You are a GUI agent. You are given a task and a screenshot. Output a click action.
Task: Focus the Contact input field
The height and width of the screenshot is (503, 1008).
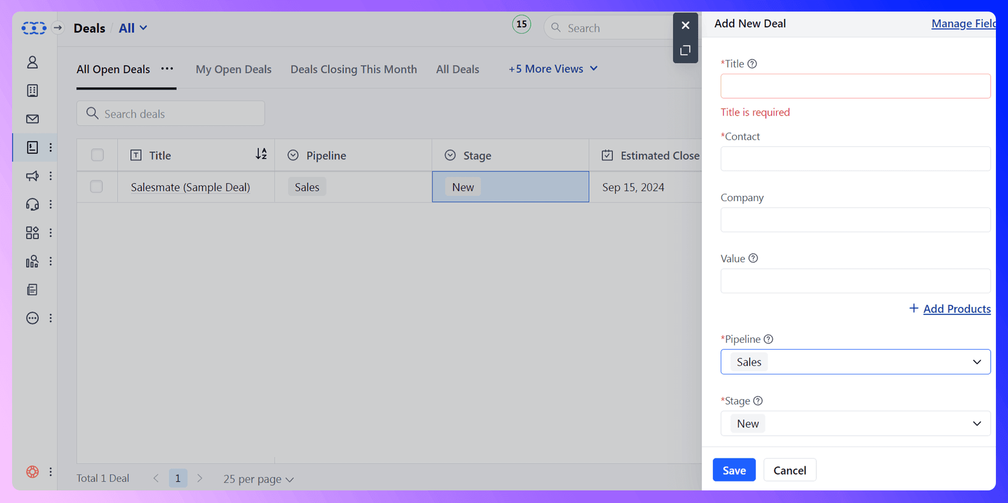855,159
